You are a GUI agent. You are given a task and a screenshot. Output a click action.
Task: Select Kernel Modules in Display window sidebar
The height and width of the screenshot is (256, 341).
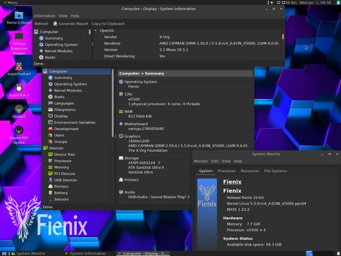point(59,51)
